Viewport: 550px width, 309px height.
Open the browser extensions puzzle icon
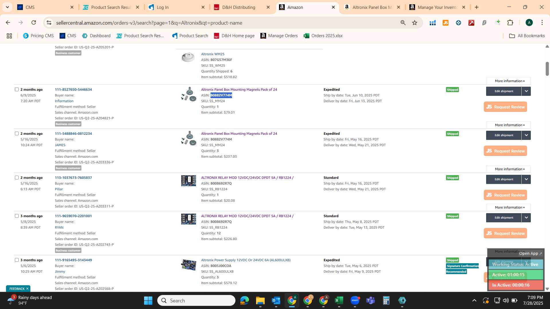(x=510, y=23)
